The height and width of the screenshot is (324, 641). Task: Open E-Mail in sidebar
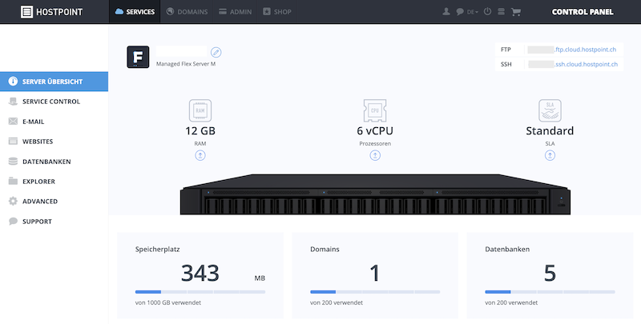click(x=54, y=121)
